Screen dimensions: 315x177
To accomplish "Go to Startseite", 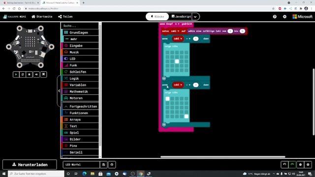I will pyautogui.click(x=42, y=17).
